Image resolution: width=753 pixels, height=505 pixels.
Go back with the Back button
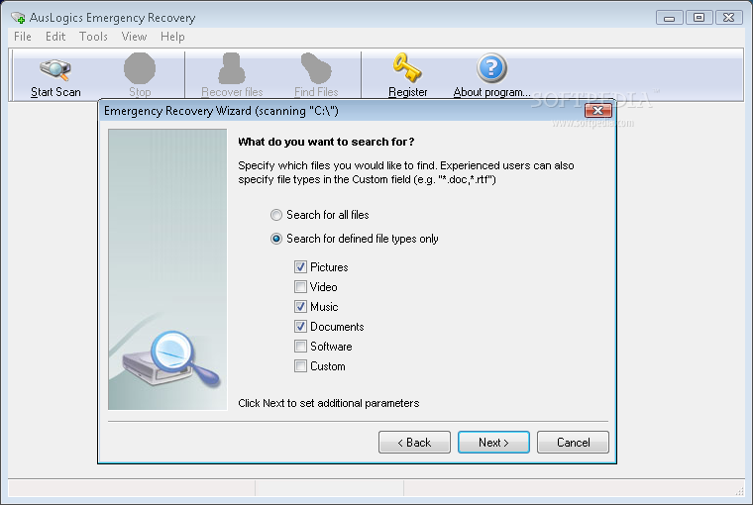pyautogui.click(x=414, y=442)
